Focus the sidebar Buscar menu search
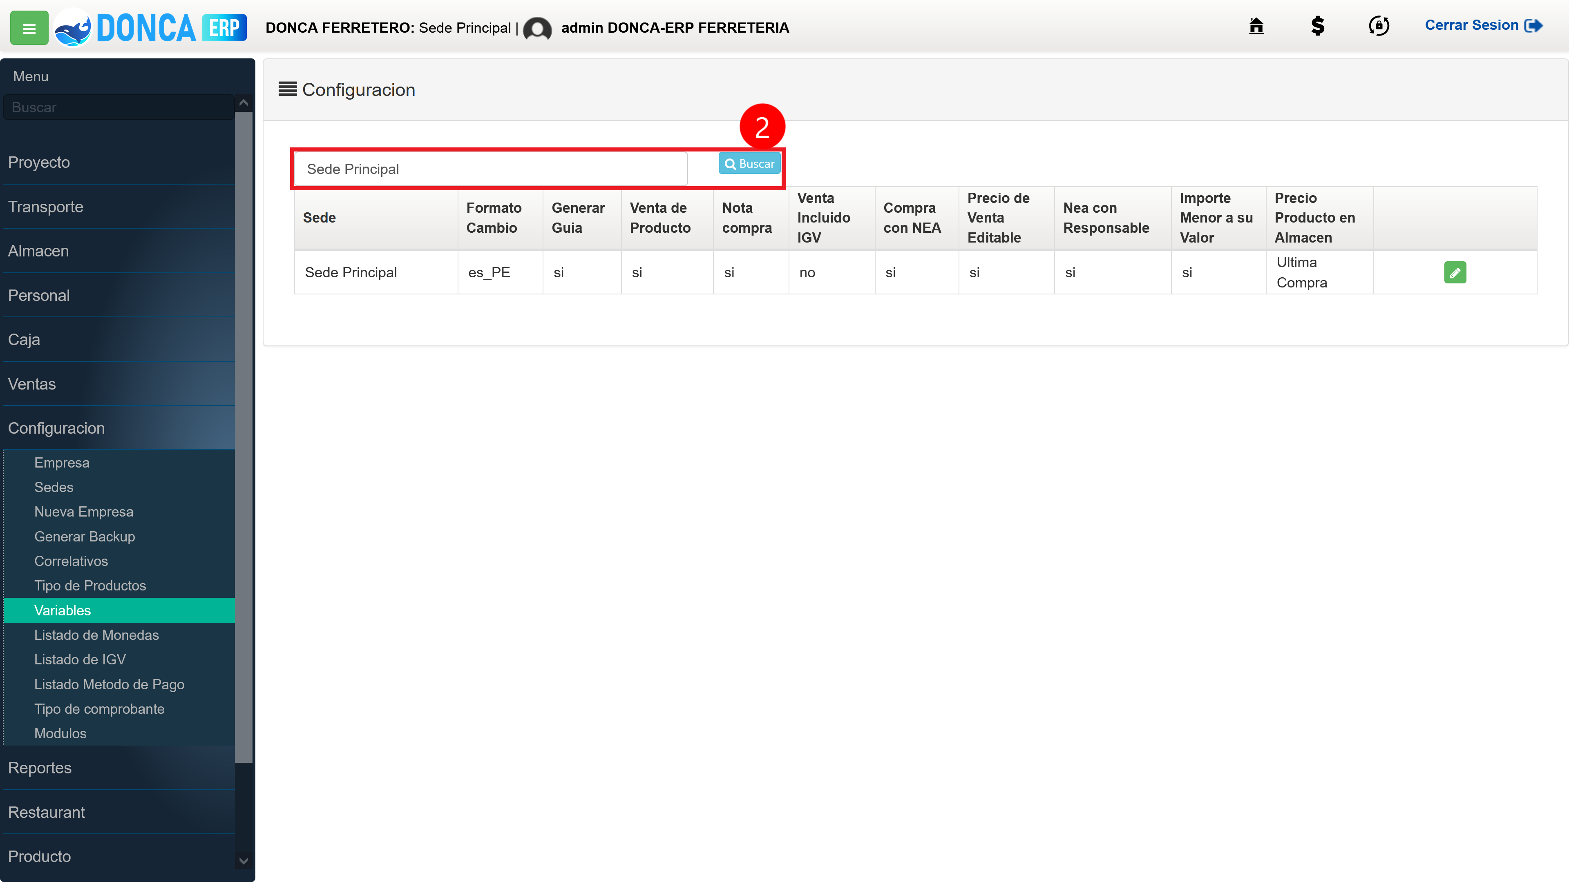 click(x=119, y=107)
